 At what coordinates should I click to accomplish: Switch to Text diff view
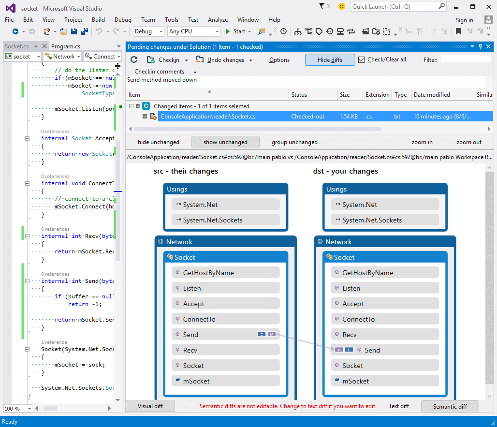398,406
